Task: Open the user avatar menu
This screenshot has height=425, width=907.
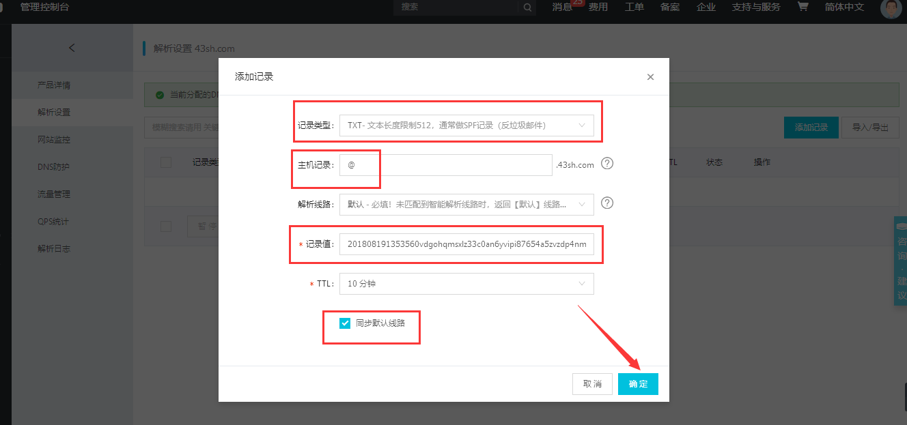Action: click(x=891, y=8)
